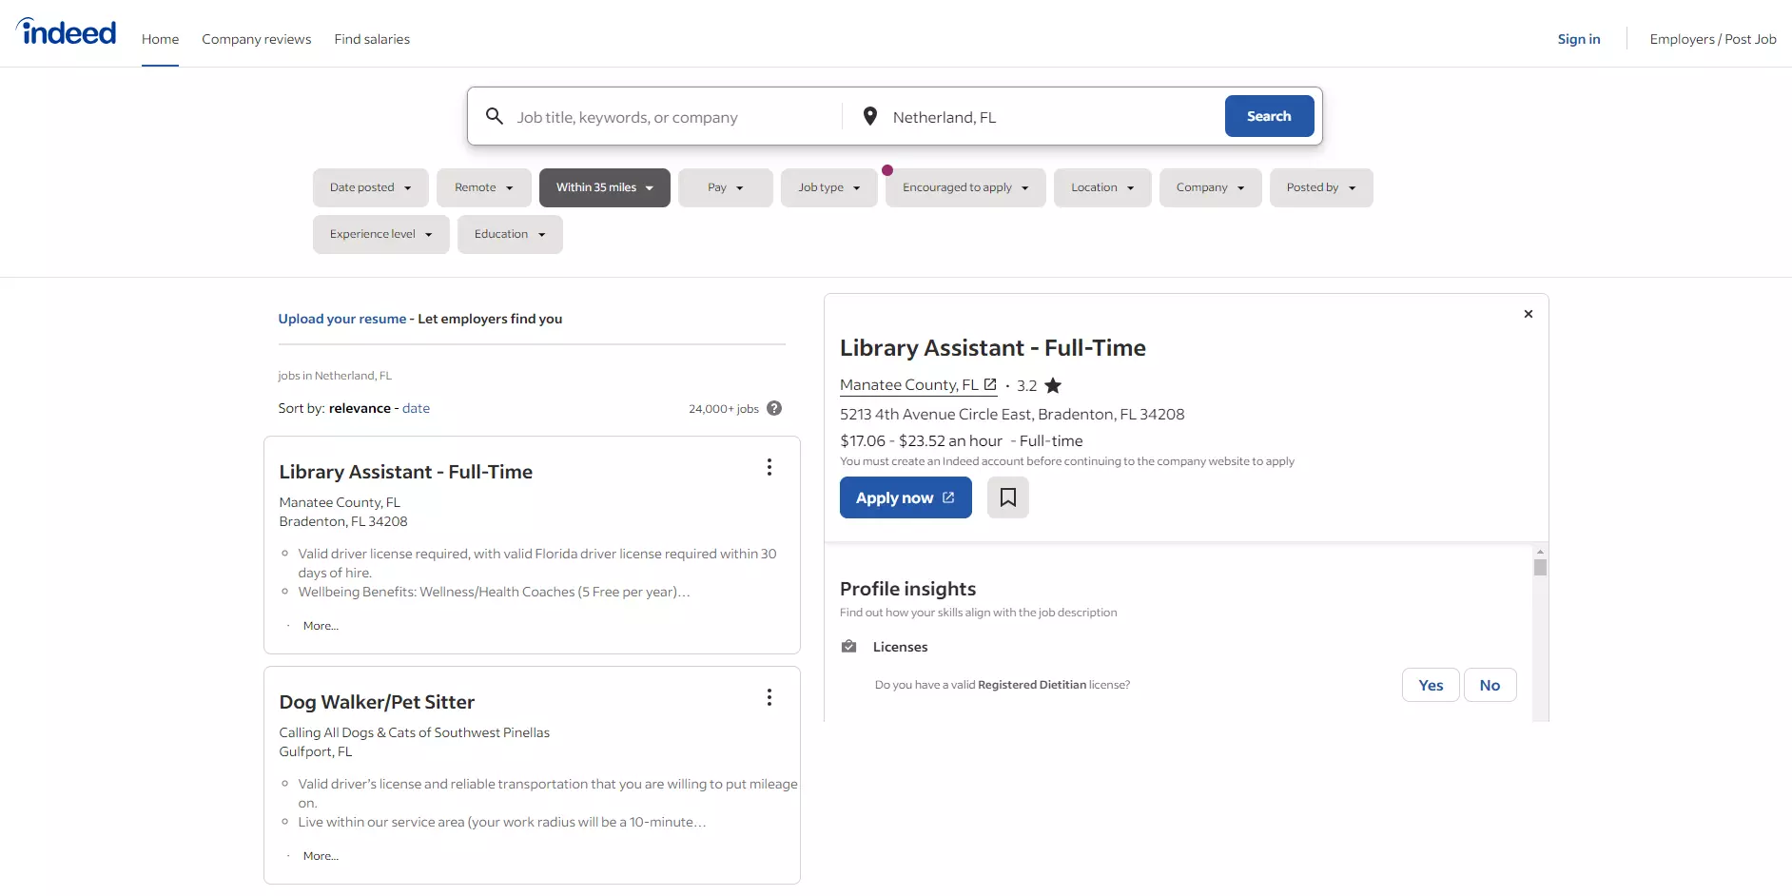This screenshot has height=896, width=1792.
Task: Open the Posted by filter
Action: [1321, 187]
